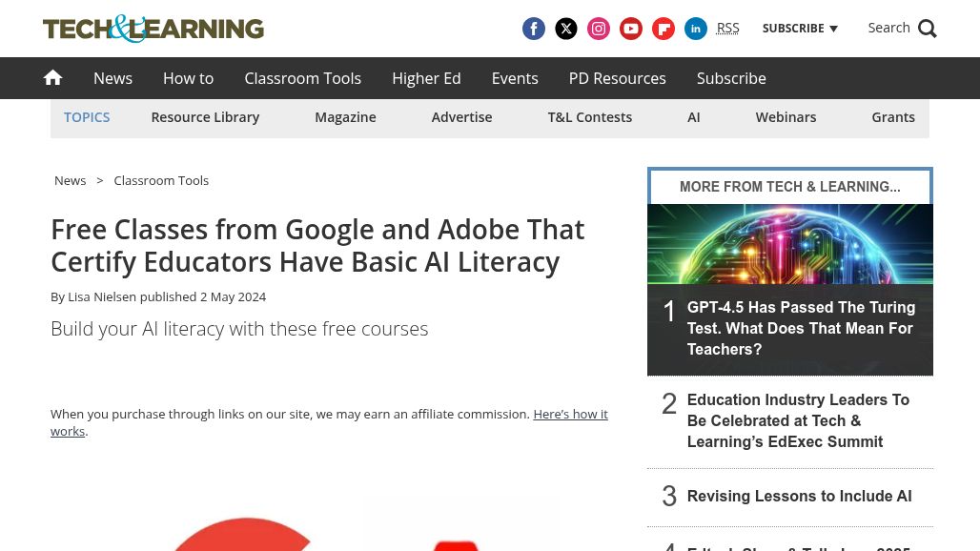Go to the home page icon

[52, 77]
